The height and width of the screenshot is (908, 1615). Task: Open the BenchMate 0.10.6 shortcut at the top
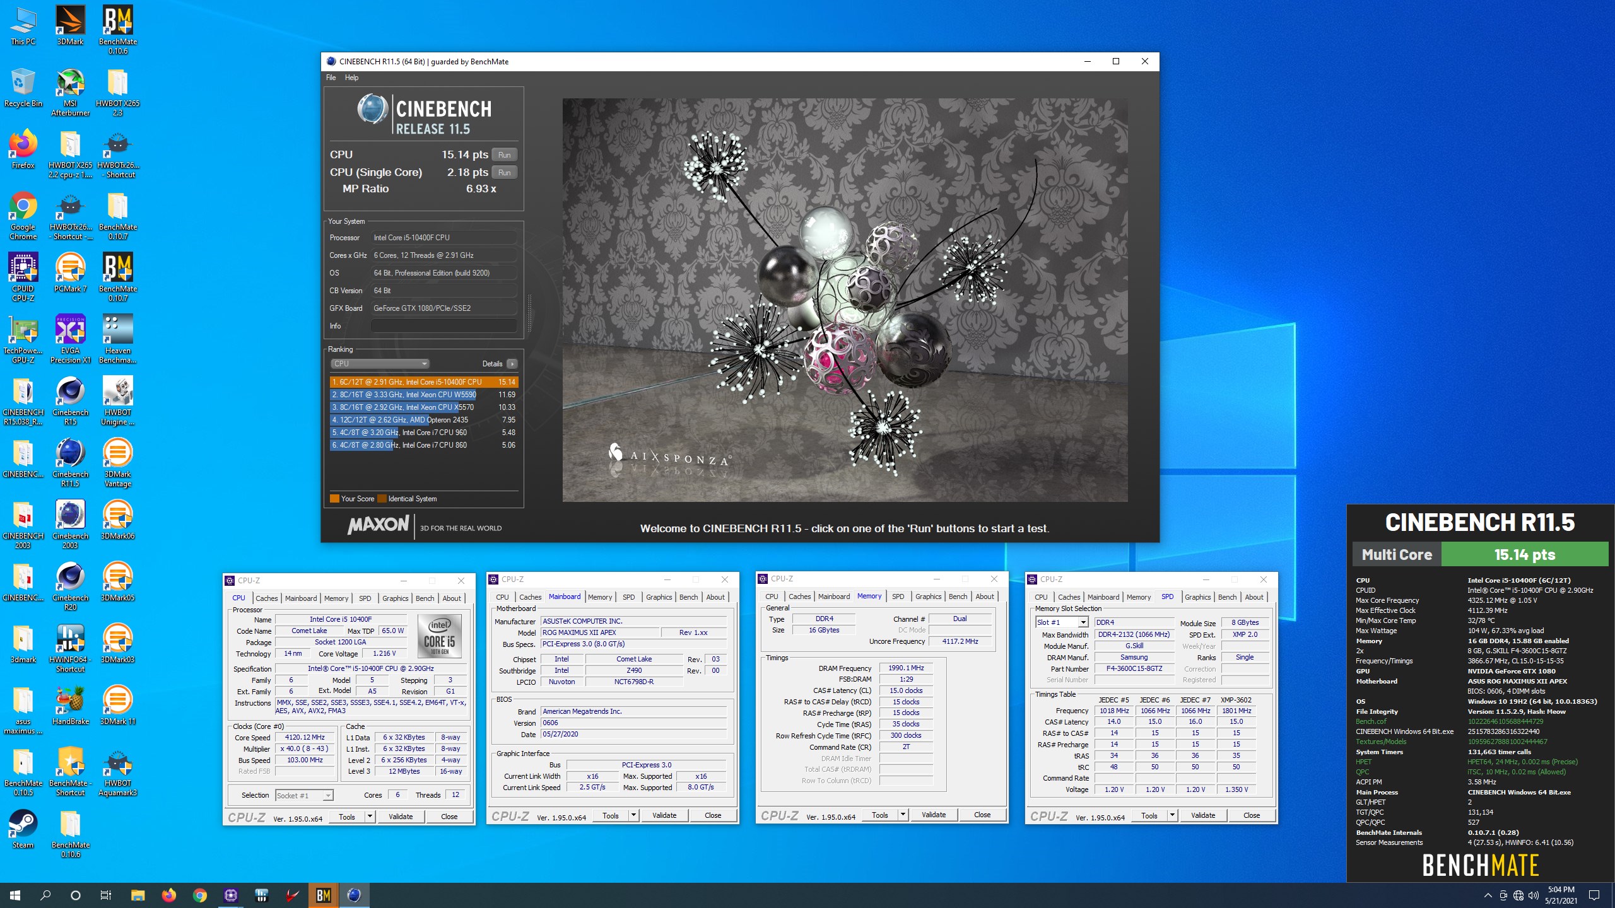(117, 30)
